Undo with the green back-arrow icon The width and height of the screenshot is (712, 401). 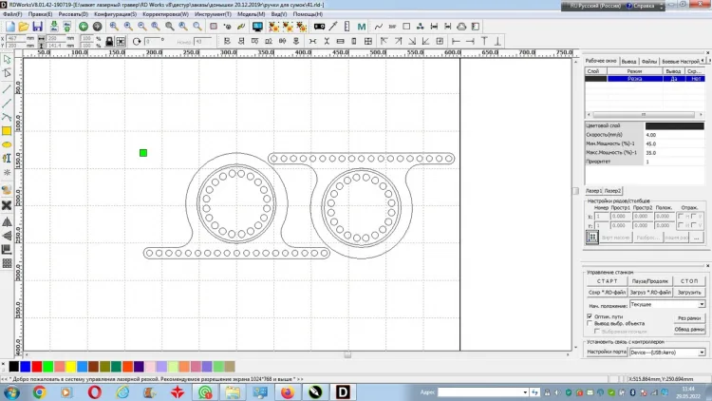[x=84, y=27]
